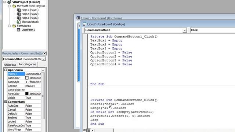Screen dimensions: 235x132
Task: Click the ForeColor black color swatch
Action: [x=27, y=94]
